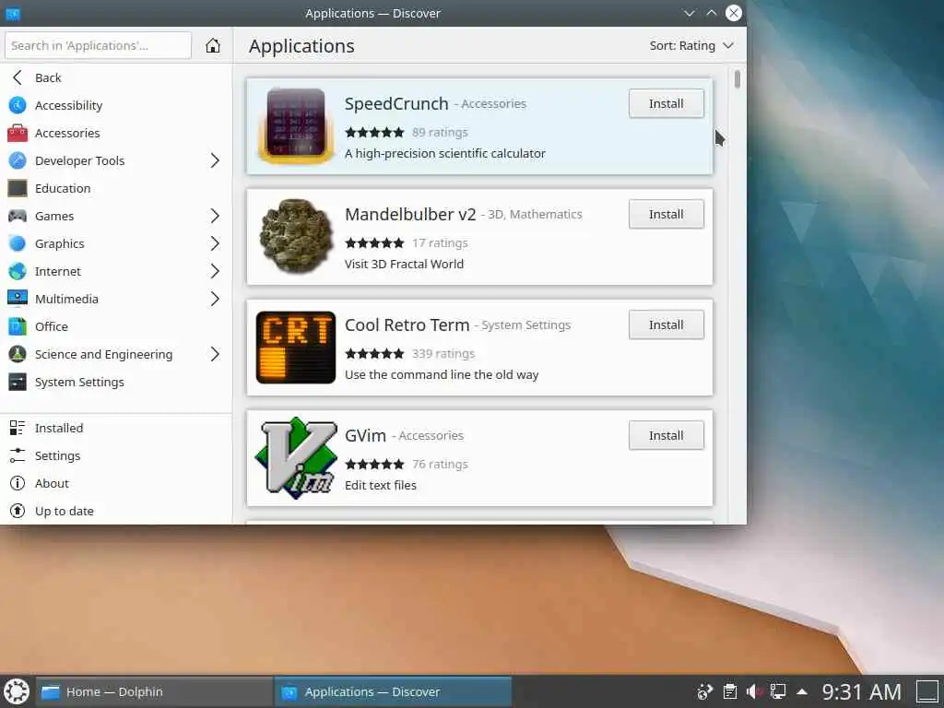This screenshot has width=944, height=708.
Task: Click the volume icon in system tray
Action: (x=754, y=691)
